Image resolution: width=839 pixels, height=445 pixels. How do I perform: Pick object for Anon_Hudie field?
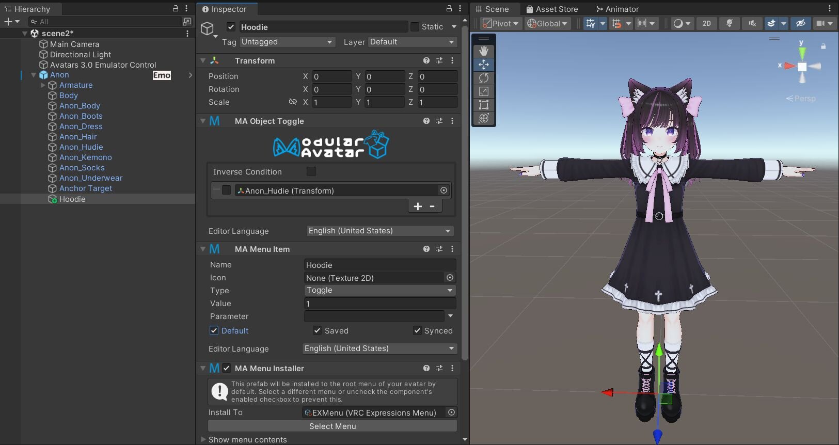pyautogui.click(x=444, y=190)
